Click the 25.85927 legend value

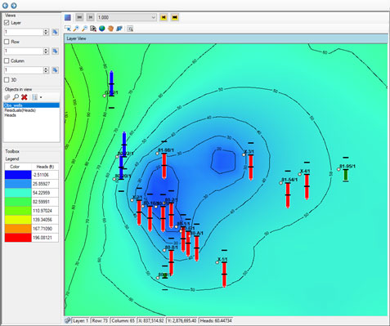pyautogui.click(x=41, y=184)
